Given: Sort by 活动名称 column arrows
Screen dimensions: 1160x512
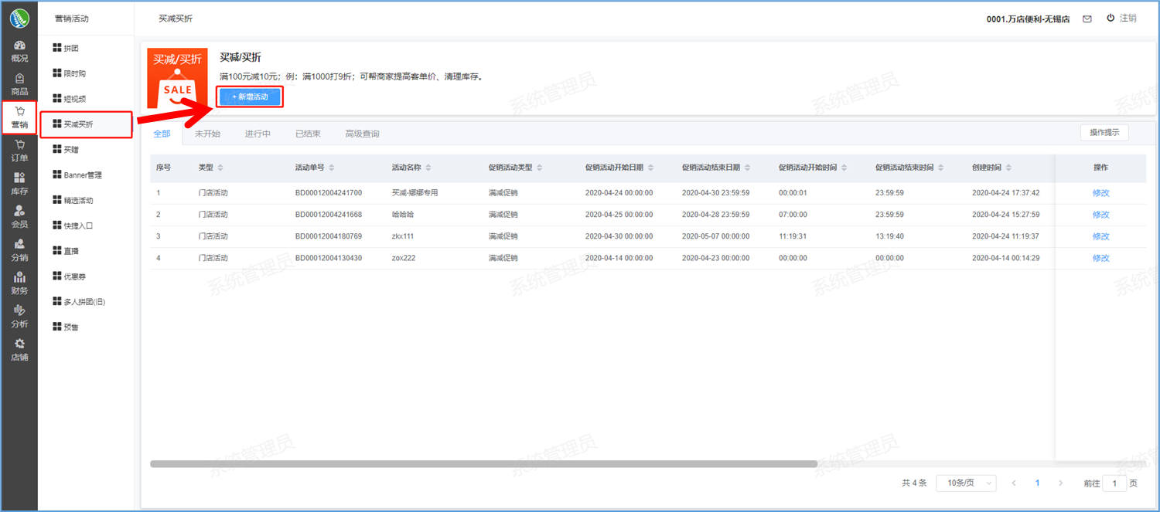Looking at the screenshot, I should pyautogui.click(x=428, y=168).
